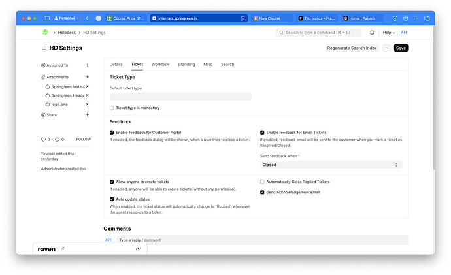Add attachment using the plus icon
The image size is (451, 275).
point(87,77)
